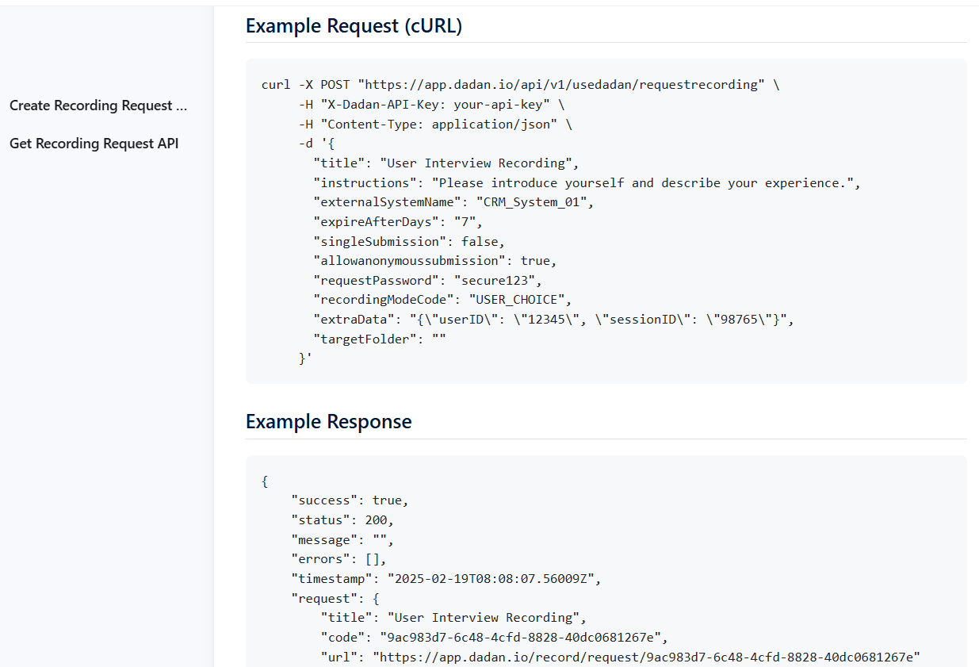Screen dimensions: 979x667
Task: Open Create Recording Request sidebar link
Action: click(x=98, y=105)
